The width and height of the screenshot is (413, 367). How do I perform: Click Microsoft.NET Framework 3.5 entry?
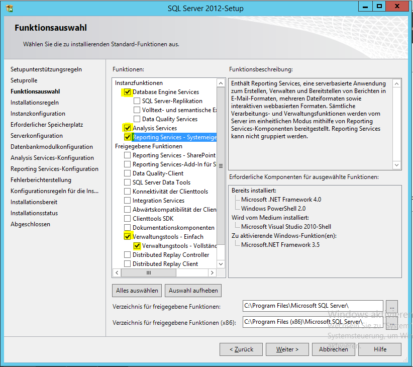pyautogui.click(x=280, y=245)
